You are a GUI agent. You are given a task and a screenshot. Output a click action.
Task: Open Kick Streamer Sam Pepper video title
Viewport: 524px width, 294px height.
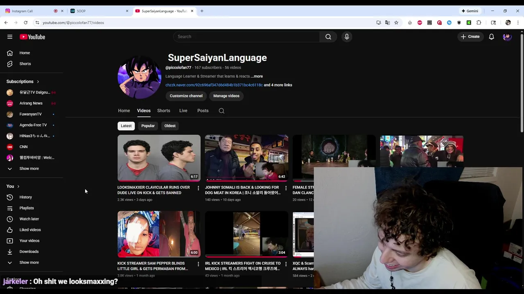(x=153, y=266)
